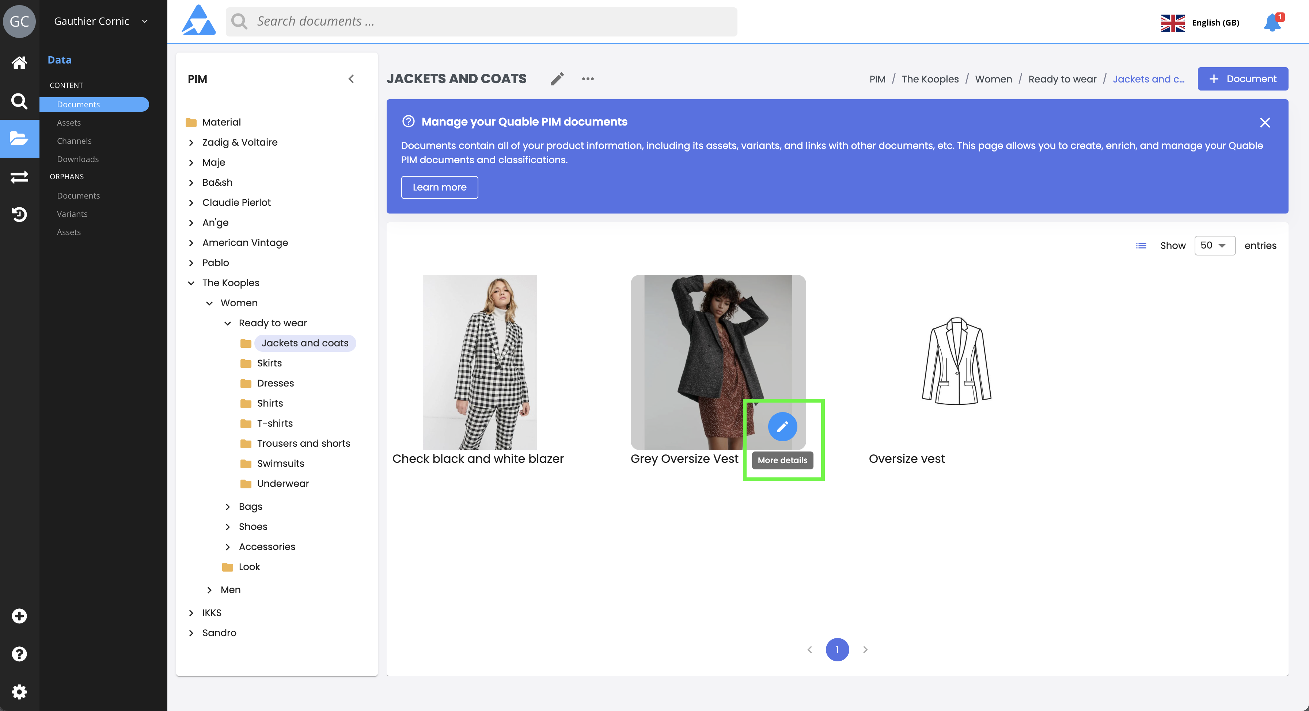Screen dimensions: 1309x711
Task: Switch to list view icon
Action: click(1141, 246)
